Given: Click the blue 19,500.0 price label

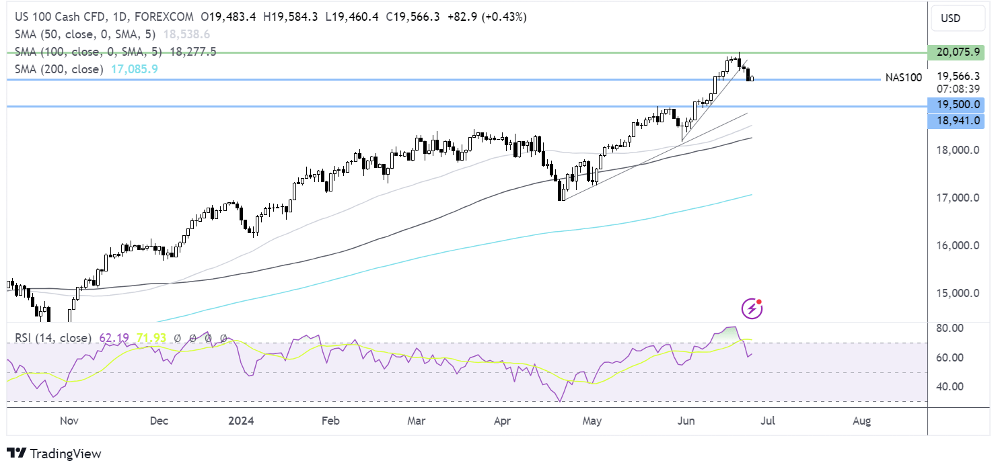Looking at the screenshot, I should point(956,105).
